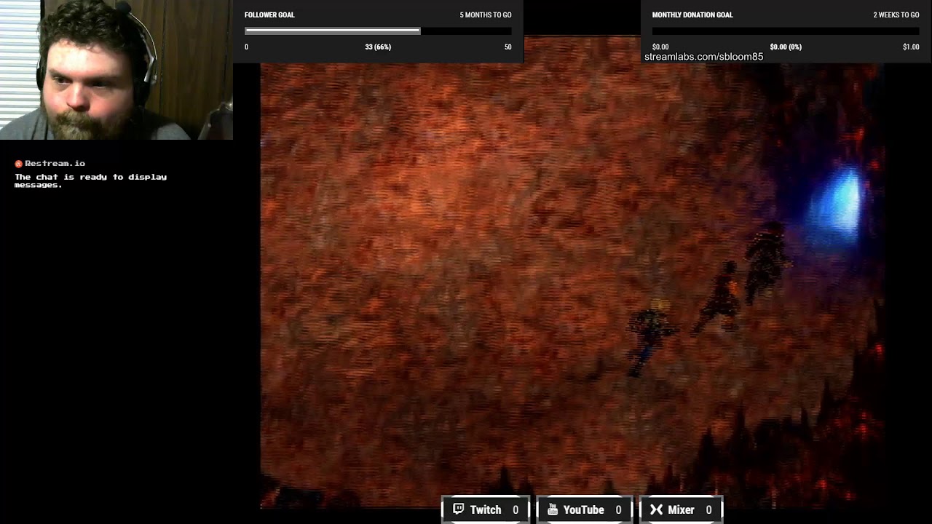The image size is (932, 524).
Task: Click the '$0.00 (0%)' donation progress value
Action: (x=786, y=47)
